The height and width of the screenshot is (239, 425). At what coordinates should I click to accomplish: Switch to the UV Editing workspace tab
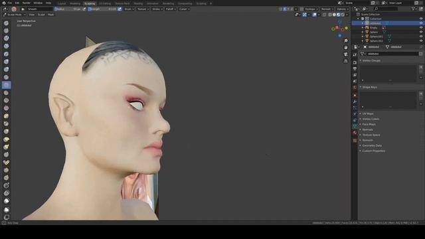point(105,3)
